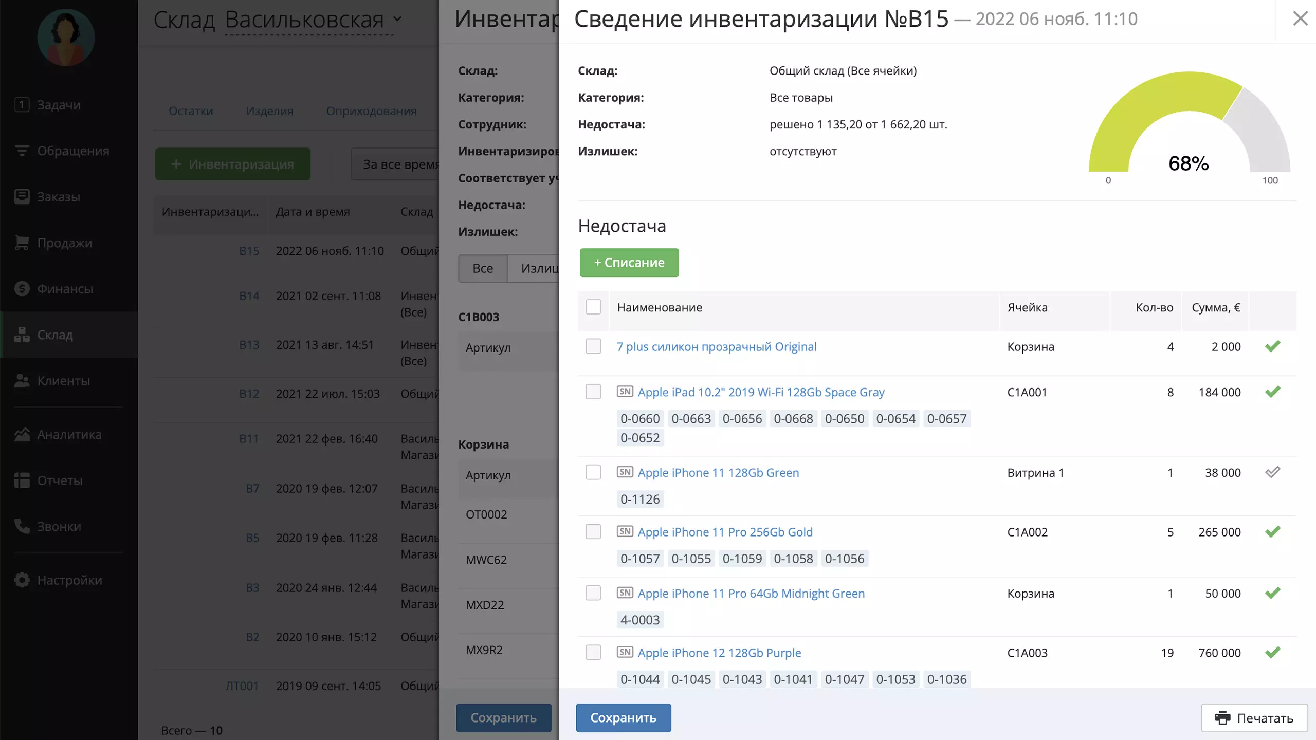Switch to the Изделия tab

point(269,111)
